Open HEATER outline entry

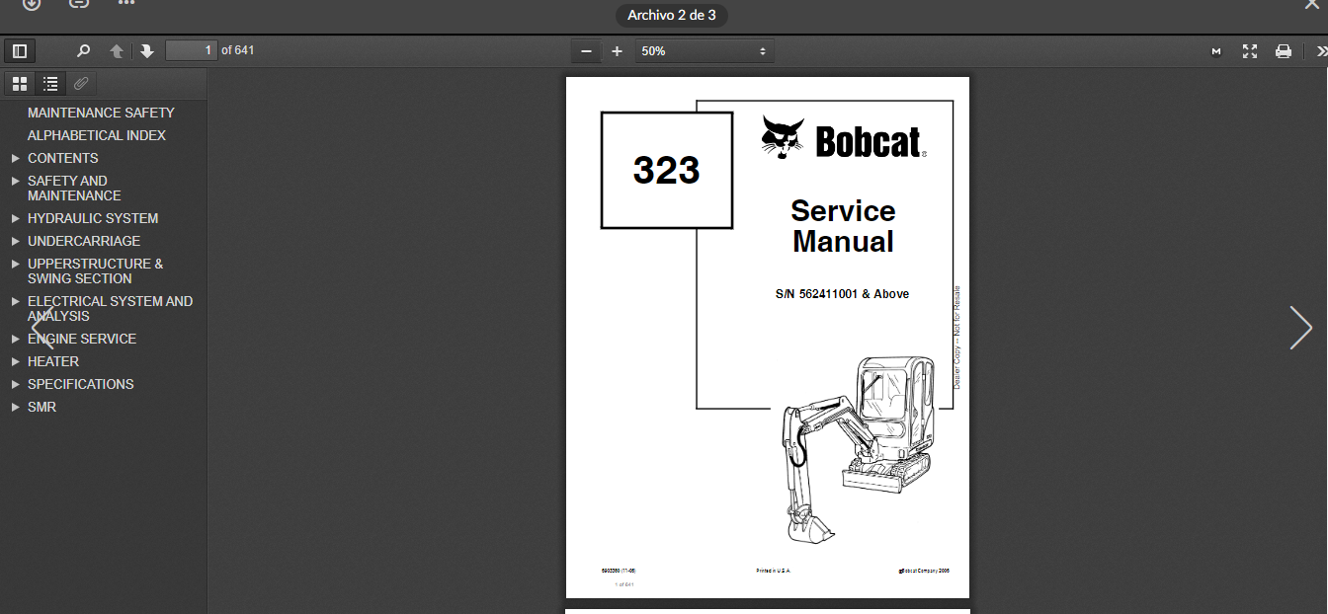coord(53,361)
